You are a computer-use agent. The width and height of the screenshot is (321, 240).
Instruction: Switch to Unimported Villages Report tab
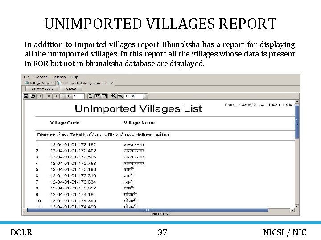coord(85,83)
